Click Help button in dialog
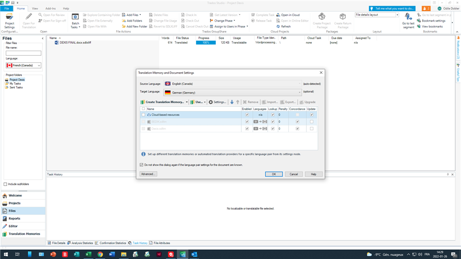 pos(313,174)
